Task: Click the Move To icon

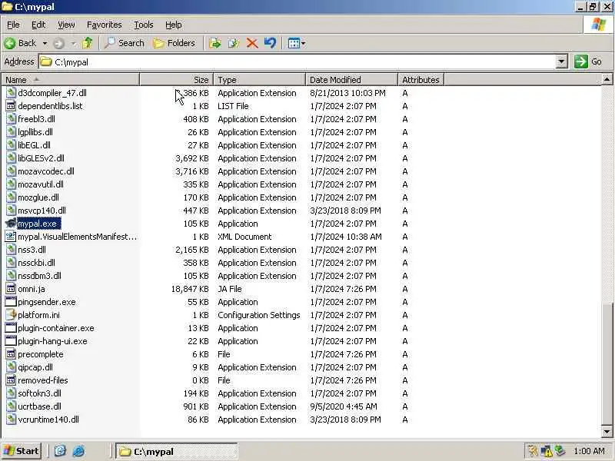Action: 215,43
